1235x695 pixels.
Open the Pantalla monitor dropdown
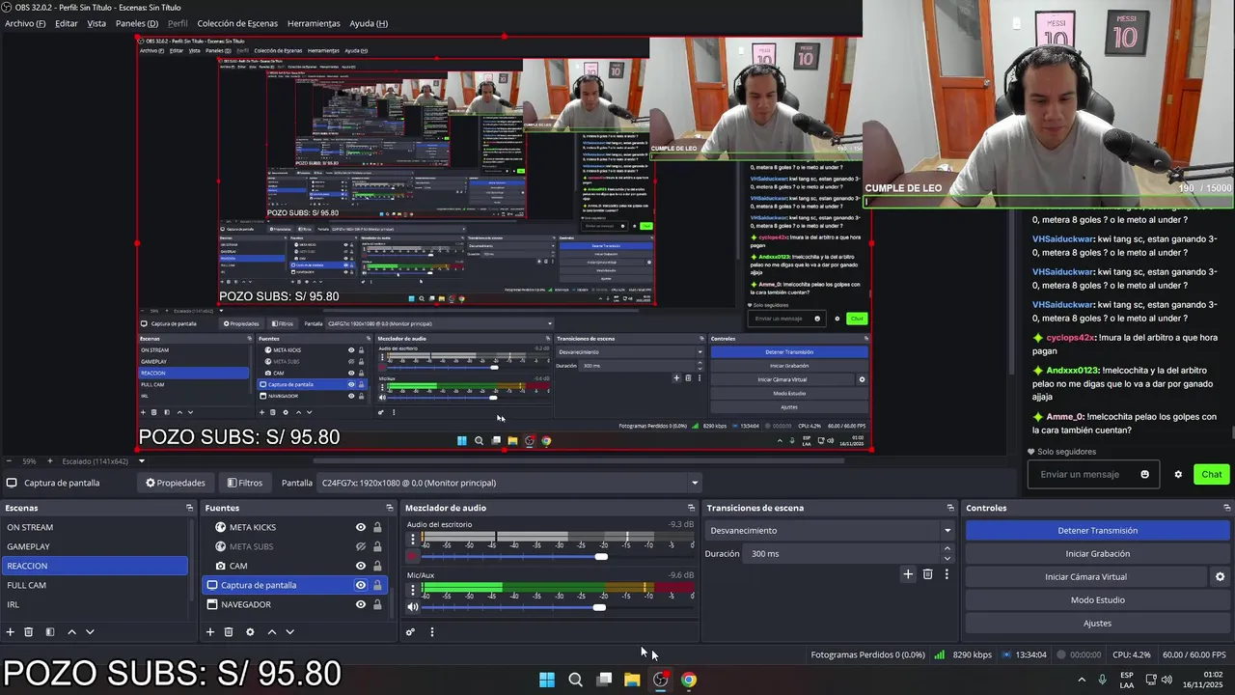click(510, 483)
